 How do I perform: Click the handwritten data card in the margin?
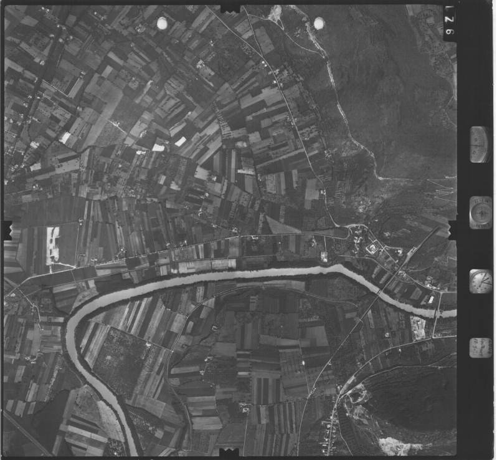click(x=481, y=348)
